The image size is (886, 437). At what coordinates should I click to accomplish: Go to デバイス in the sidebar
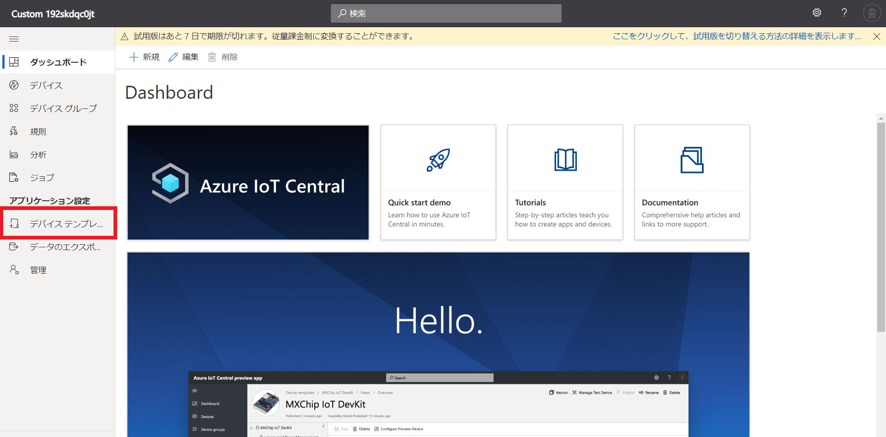click(58, 85)
